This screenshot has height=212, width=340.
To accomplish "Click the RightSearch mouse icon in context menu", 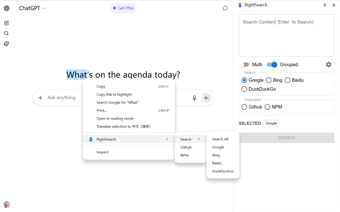I will pyautogui.click(x=91, y=139).
